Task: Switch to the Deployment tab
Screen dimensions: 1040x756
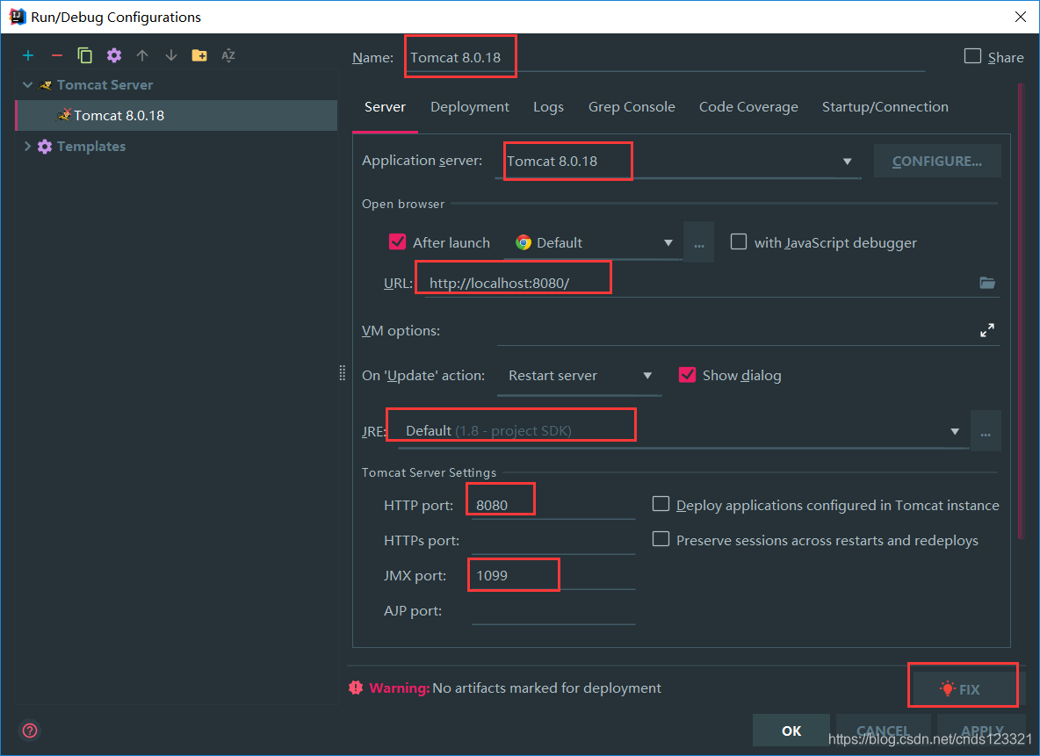Action: 470,107
